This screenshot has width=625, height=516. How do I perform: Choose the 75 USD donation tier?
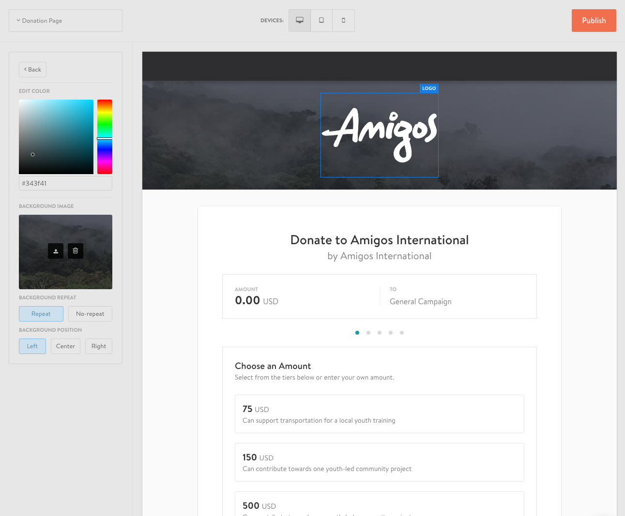click(x=380, y=414)
